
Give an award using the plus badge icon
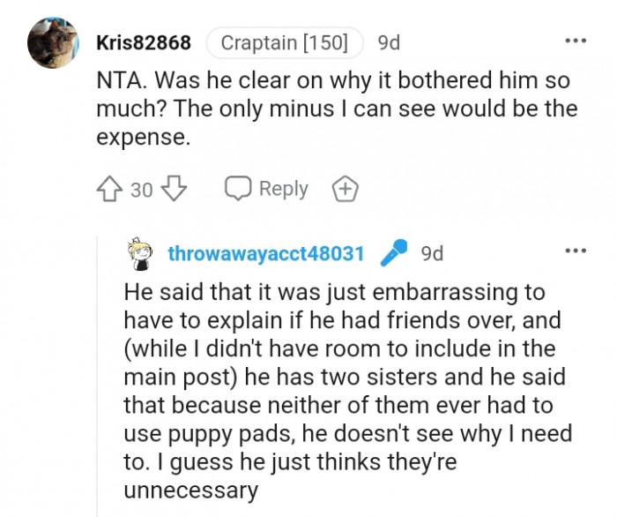click(x=345, y=189)
